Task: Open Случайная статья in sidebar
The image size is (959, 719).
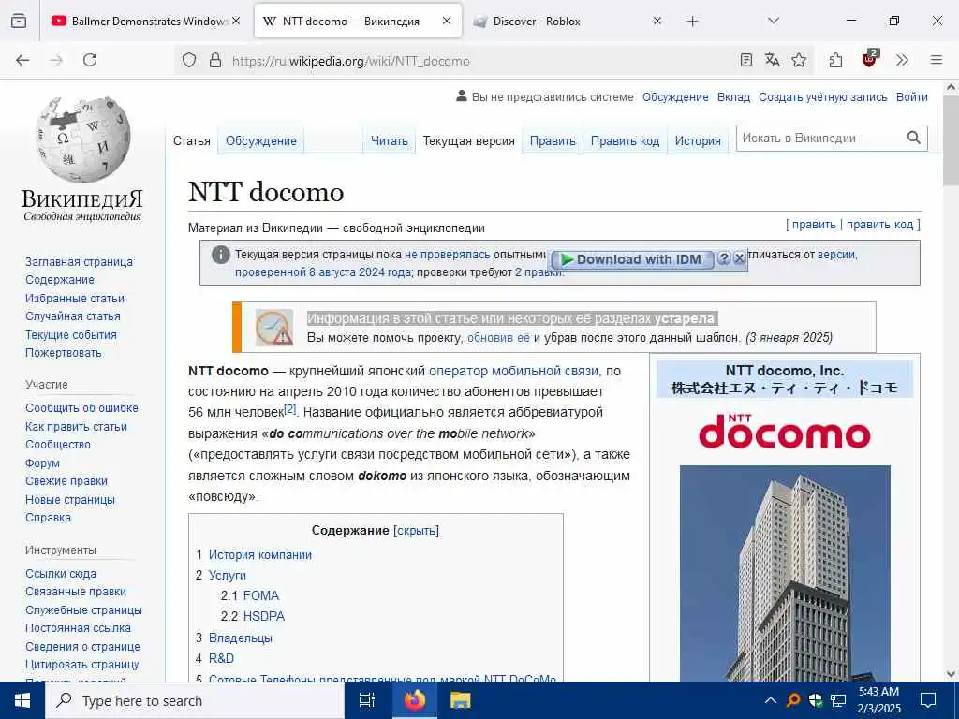Action: tap(73, 316)
